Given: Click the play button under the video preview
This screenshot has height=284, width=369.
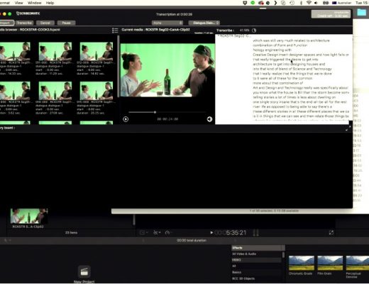Looking at the screenshot, I should coord(126,119).
